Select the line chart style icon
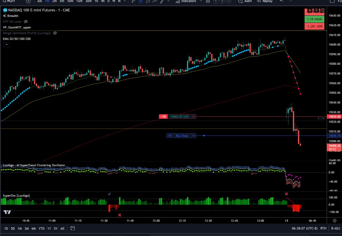 coord(155,1)
